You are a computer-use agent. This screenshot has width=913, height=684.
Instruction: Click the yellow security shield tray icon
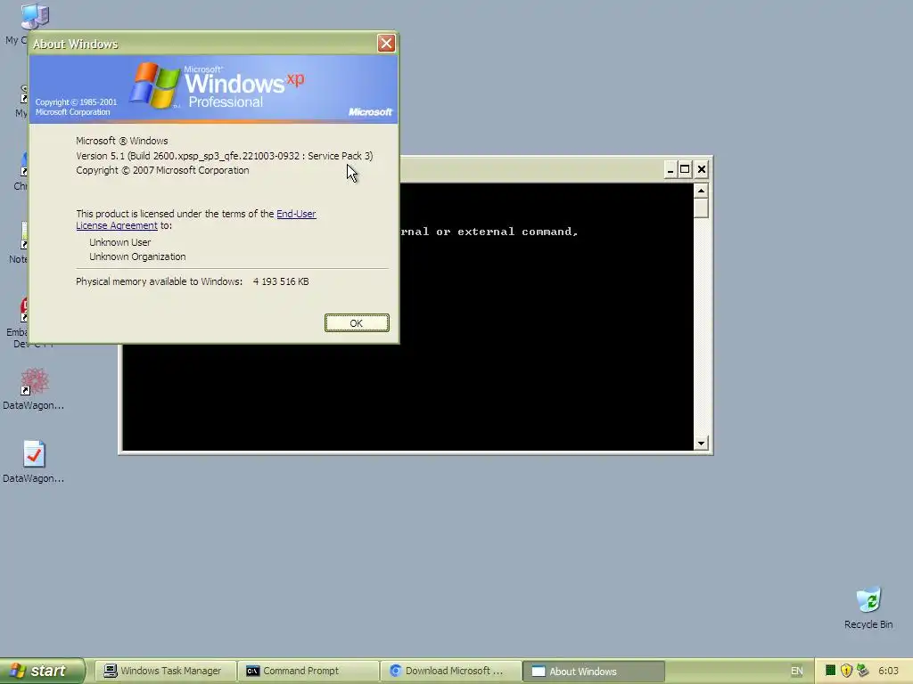pyautogui.click(x=847, y=670)
